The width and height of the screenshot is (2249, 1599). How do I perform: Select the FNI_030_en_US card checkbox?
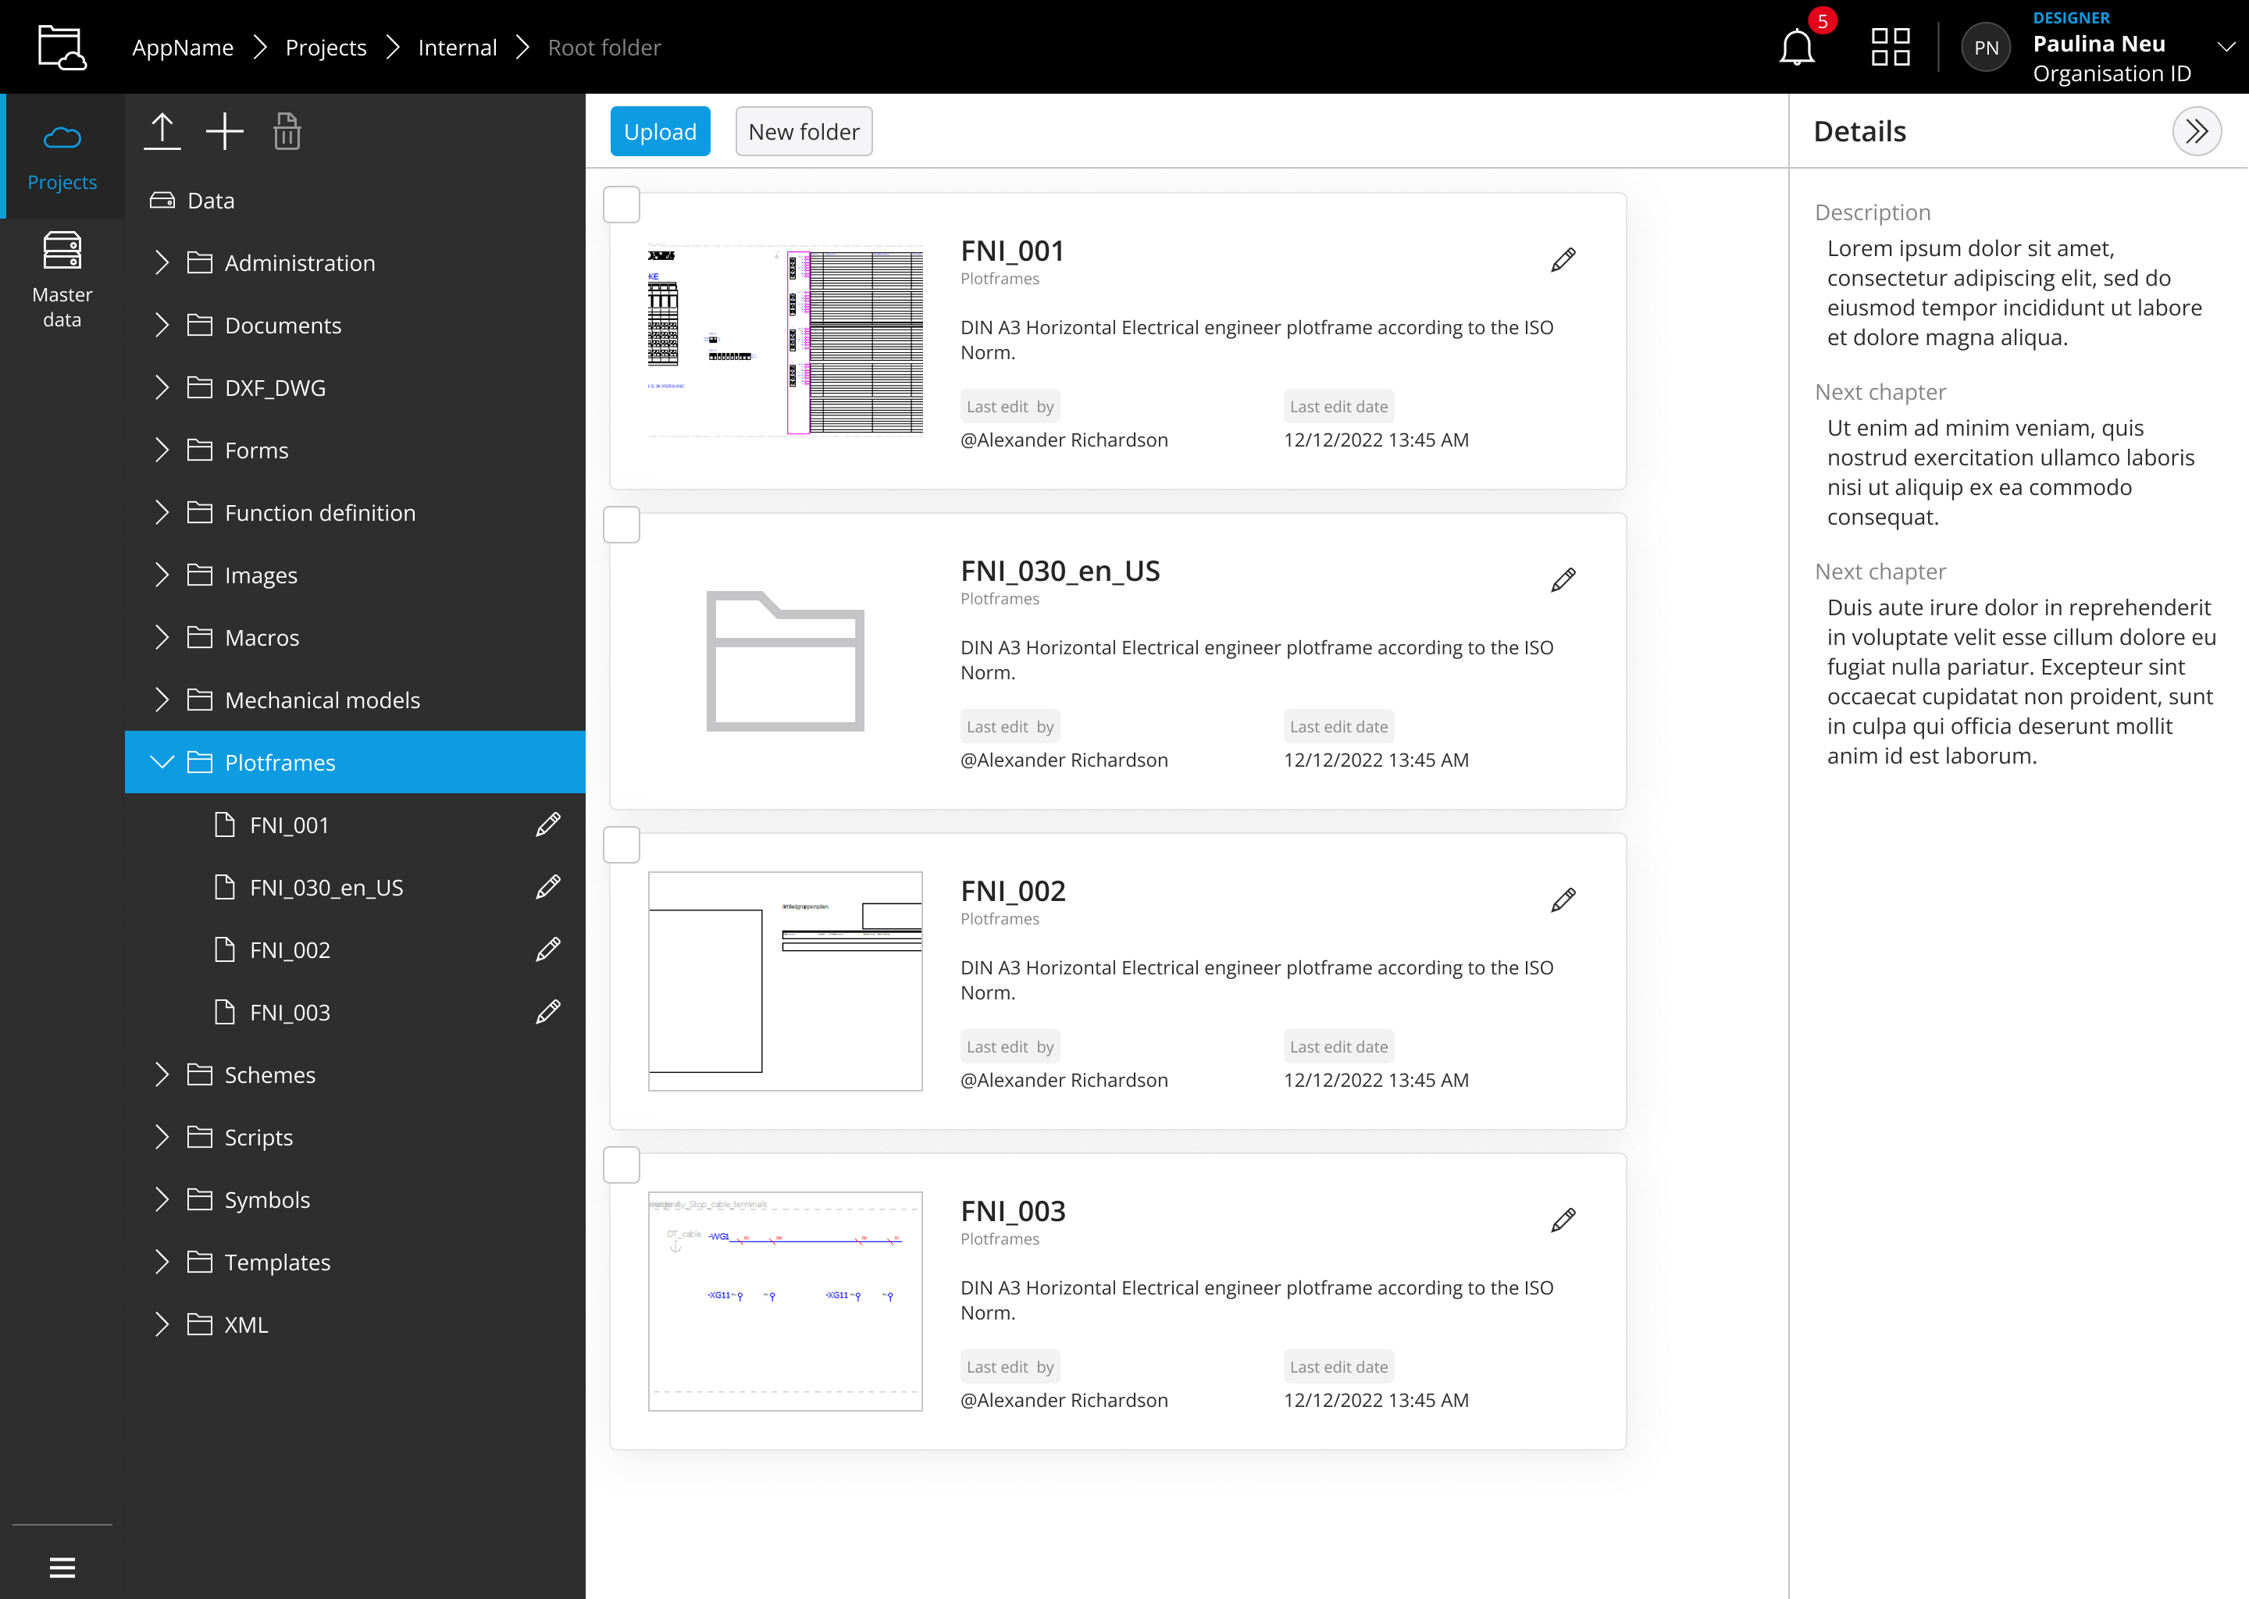(x=622, y=525)
